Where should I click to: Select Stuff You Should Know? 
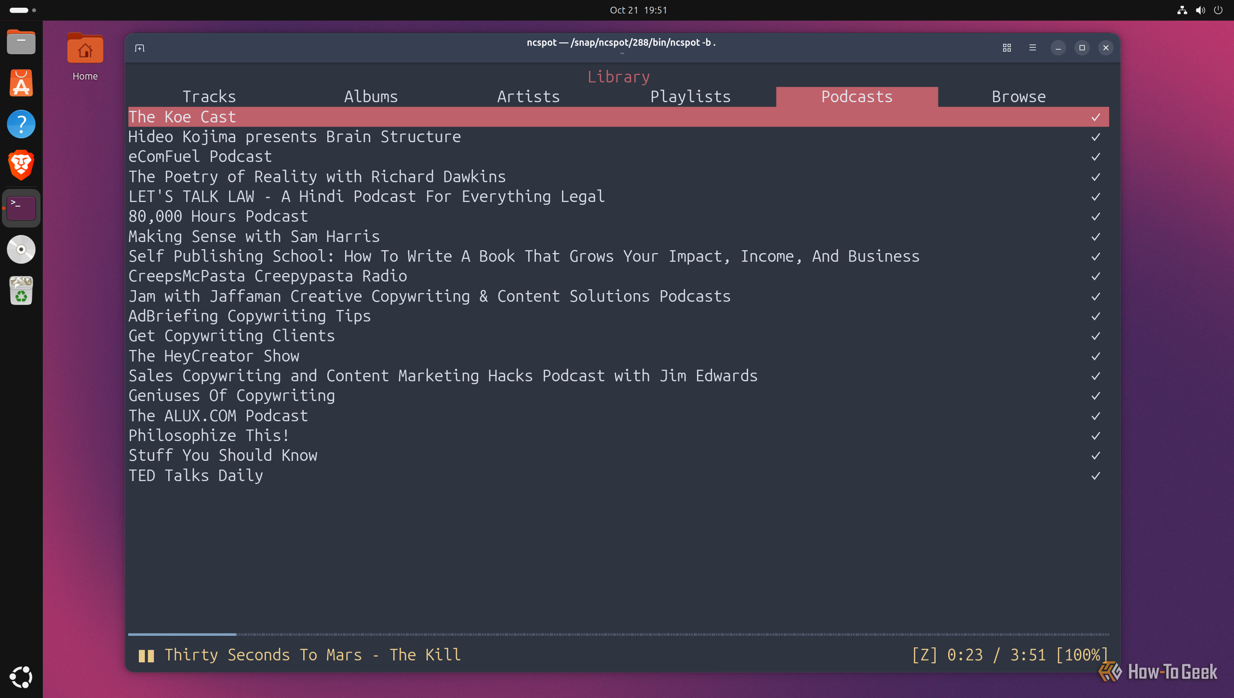[x=618, y=456]
